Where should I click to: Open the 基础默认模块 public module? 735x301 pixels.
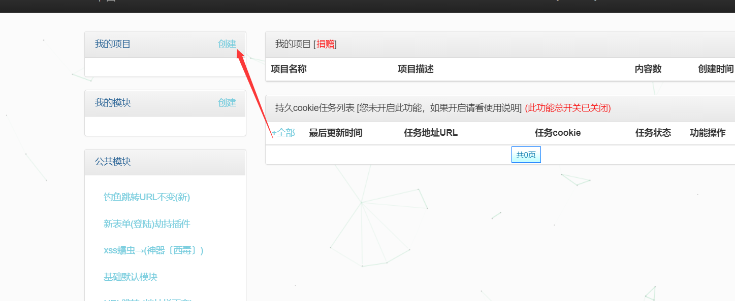pos(131,277)
